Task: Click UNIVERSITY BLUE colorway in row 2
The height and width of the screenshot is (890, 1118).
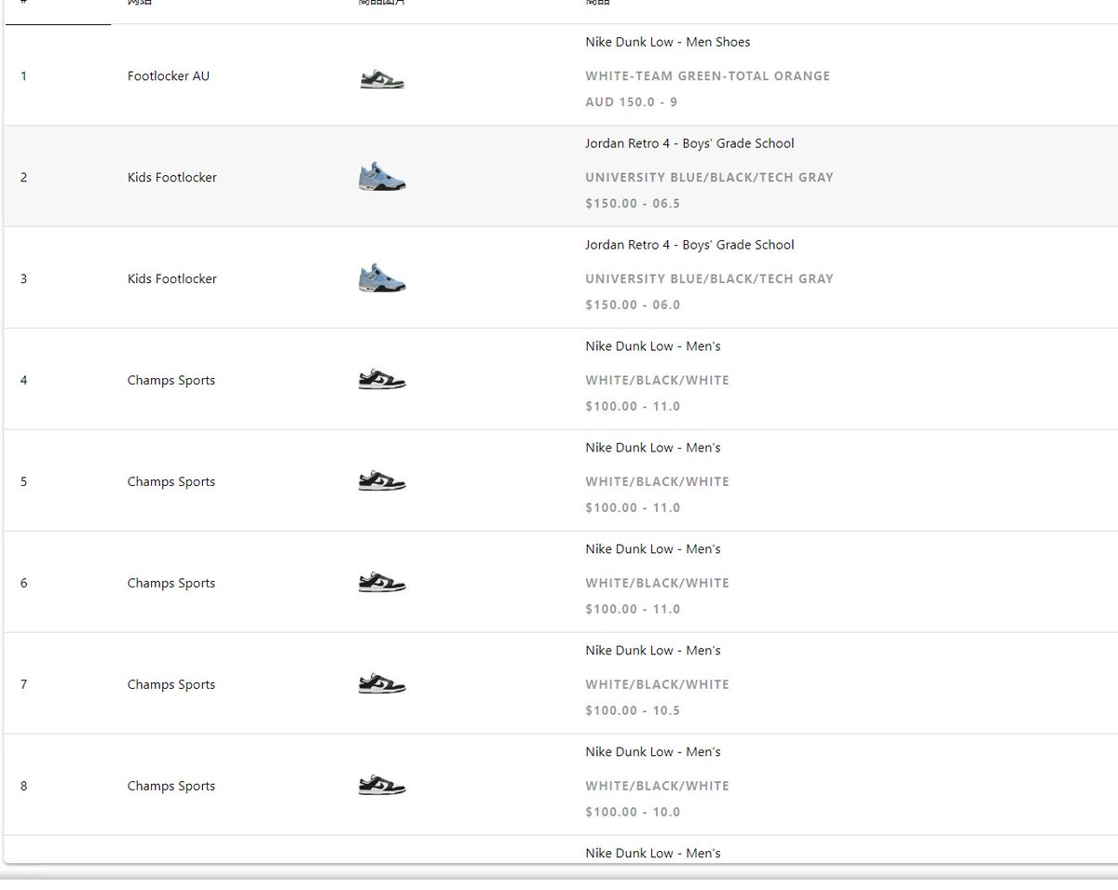Action: tap(710, 178)
